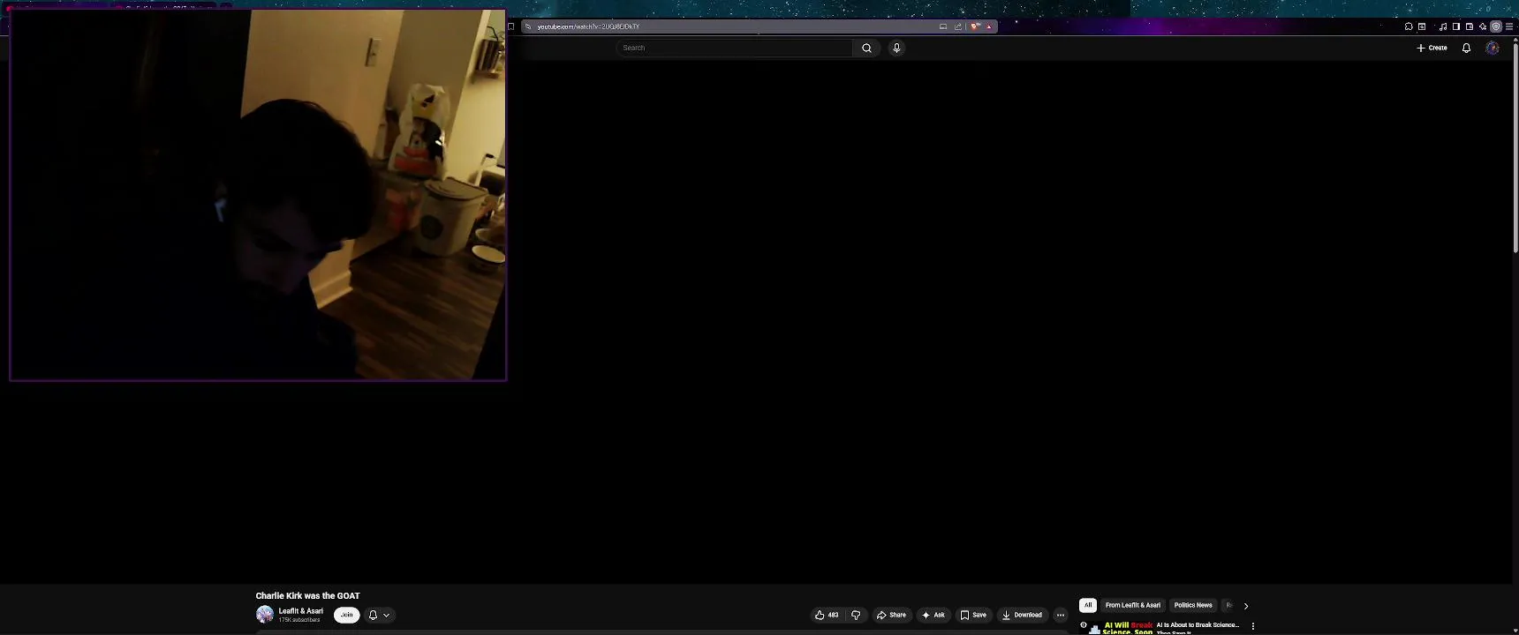
Task: Start voice search with the microphone icon
Action: pos(896,48)
